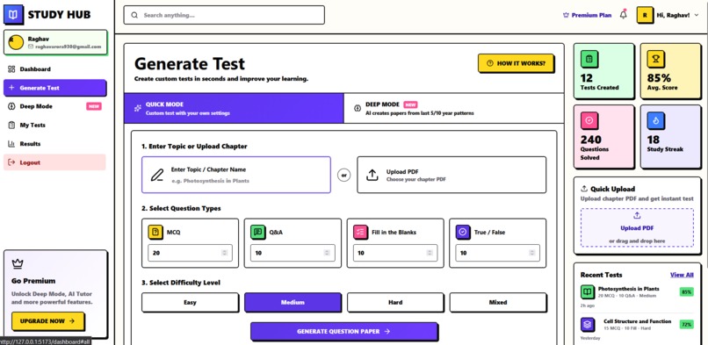Viewport: 708px width, 345px height.
Task: Click the Dashboard grid icon in sidebar
Action: [11, 69]
